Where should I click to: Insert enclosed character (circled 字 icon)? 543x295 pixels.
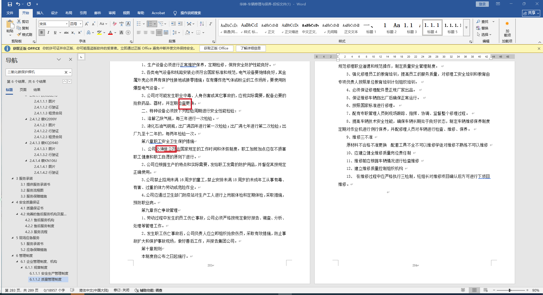tap(128, 32)
